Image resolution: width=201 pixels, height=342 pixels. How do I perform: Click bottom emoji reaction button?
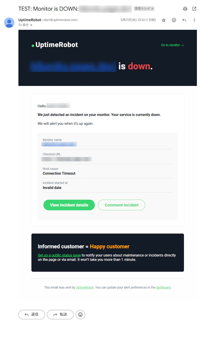(80, 314)
